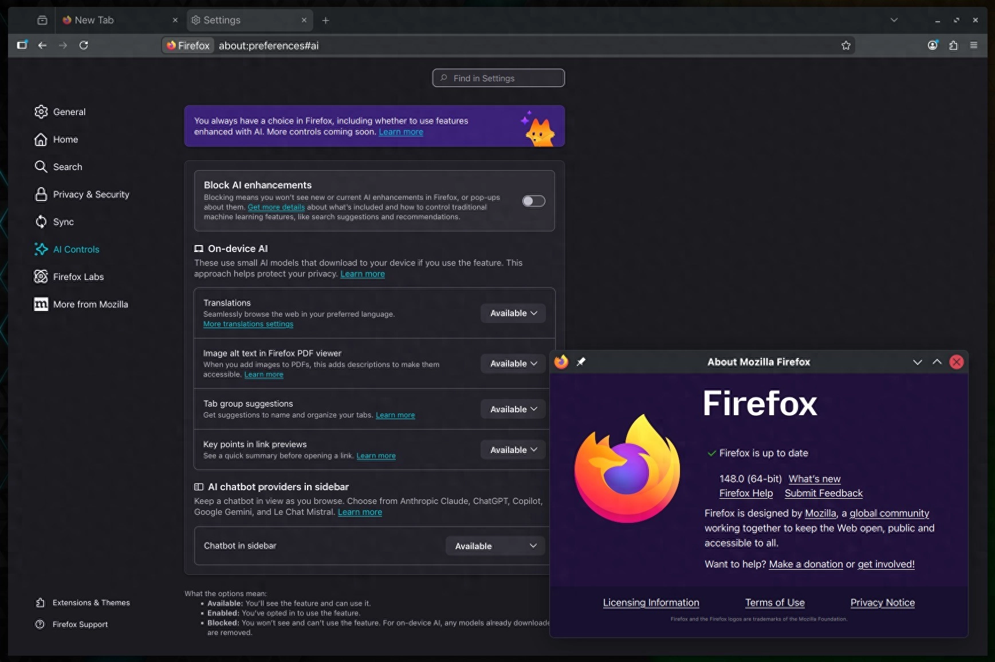Viewport: 995px width, 662px height.
Task: Open Firefox Labs from the sidebar
Action: tap(77, 277)
